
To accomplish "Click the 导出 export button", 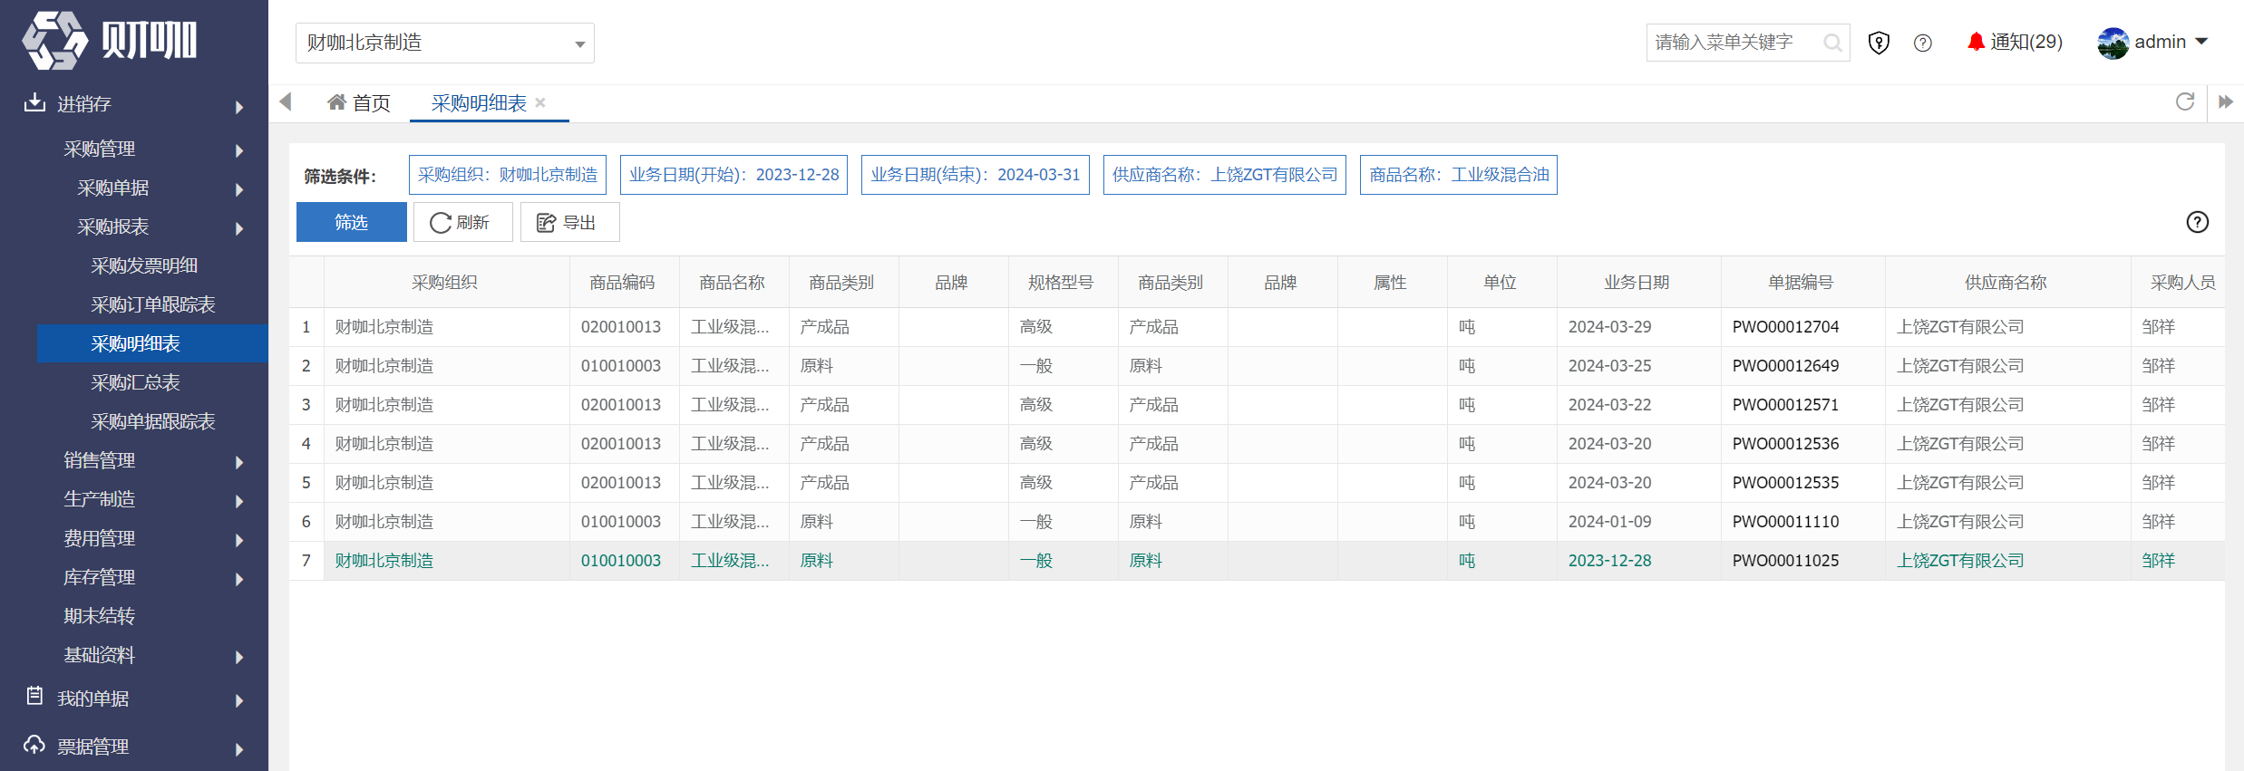I will coord(570,222).
